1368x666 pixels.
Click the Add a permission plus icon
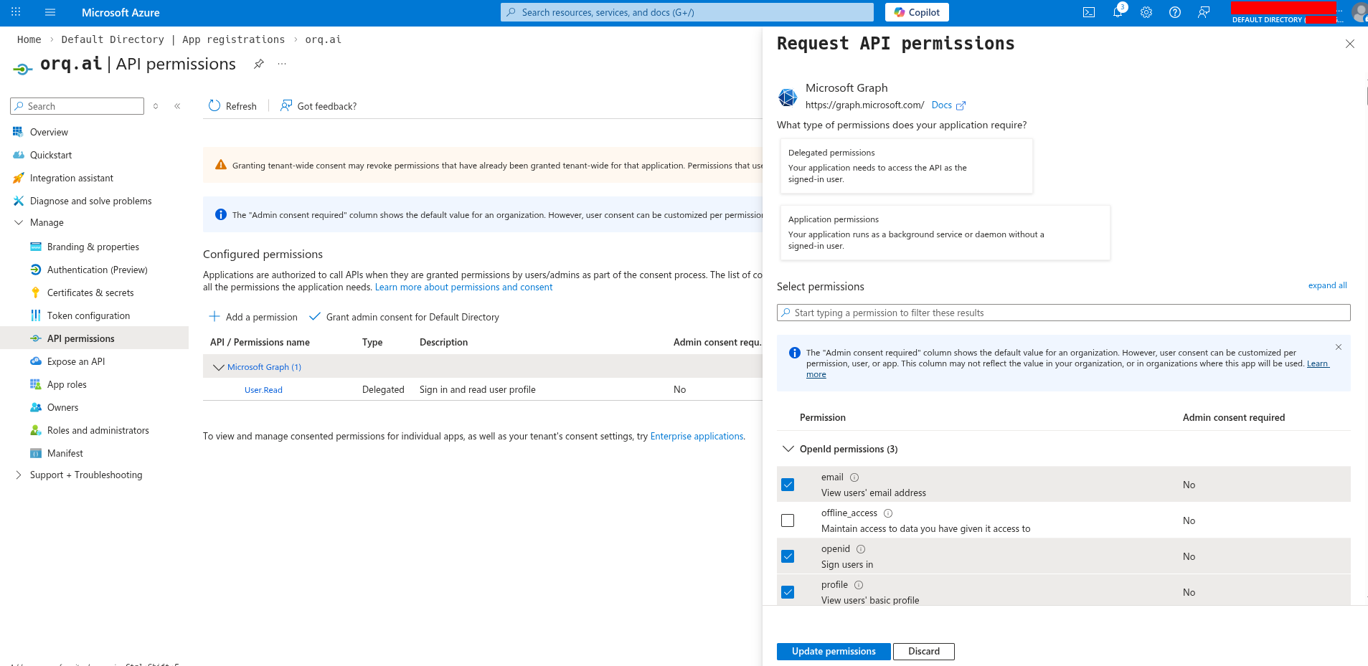214,316
